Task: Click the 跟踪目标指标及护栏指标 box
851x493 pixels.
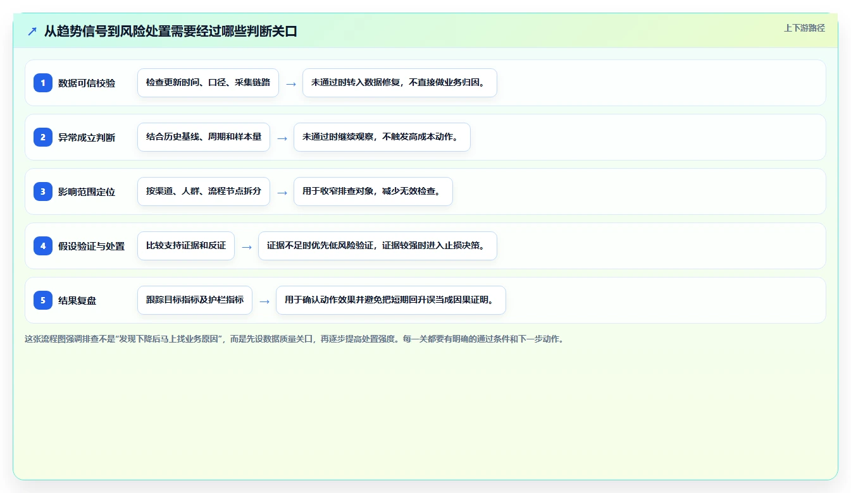Action: coord(195,300)
